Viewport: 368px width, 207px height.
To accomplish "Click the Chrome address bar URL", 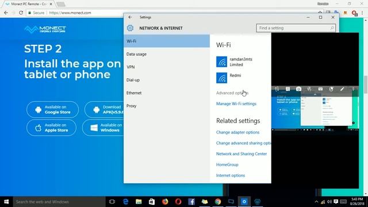I will (70, 13).
